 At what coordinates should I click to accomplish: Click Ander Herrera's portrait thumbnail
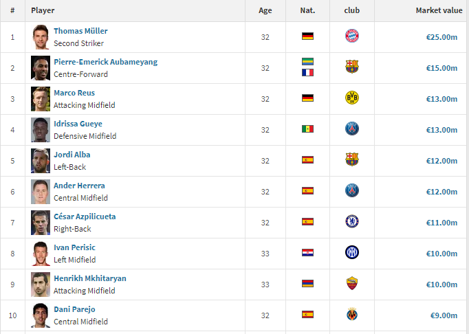pos(41,192)
